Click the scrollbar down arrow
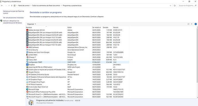The image size is (198, 106). coord(197,97)
